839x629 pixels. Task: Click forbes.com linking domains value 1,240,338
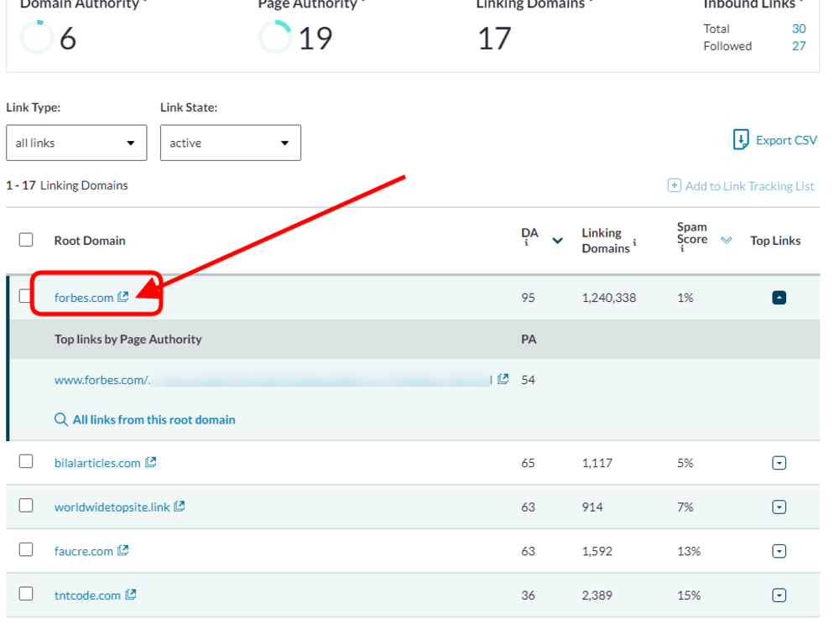point(609,298)
